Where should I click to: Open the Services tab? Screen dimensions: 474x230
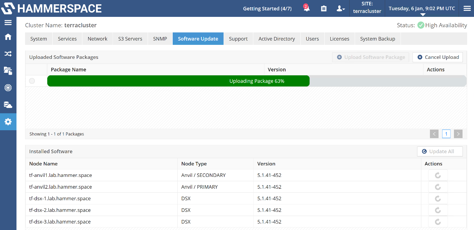[67, 39]
